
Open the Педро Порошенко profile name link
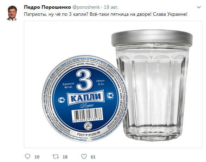[47, 7]
